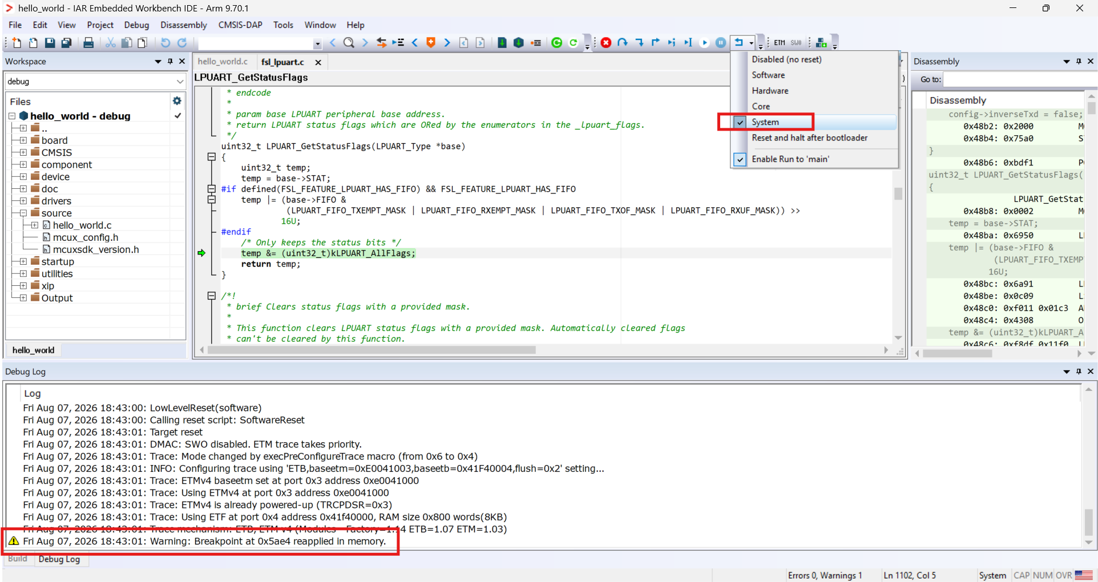
Task: Open Find with the magnifier icon
Action: point(349,43)
